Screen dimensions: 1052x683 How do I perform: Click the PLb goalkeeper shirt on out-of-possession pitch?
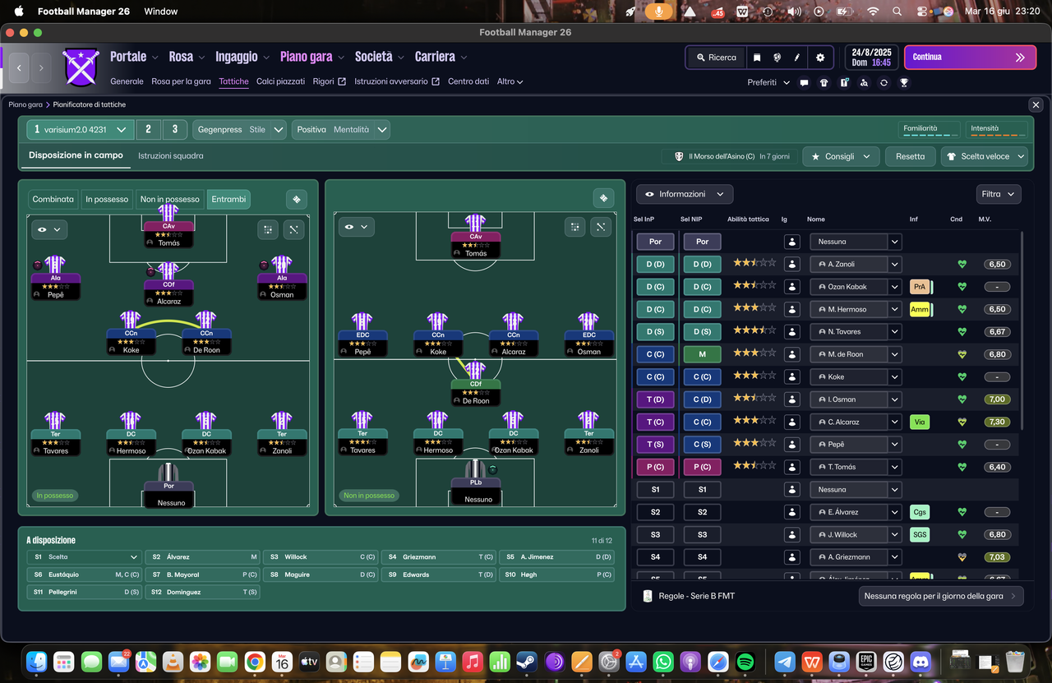click(476, 469)
